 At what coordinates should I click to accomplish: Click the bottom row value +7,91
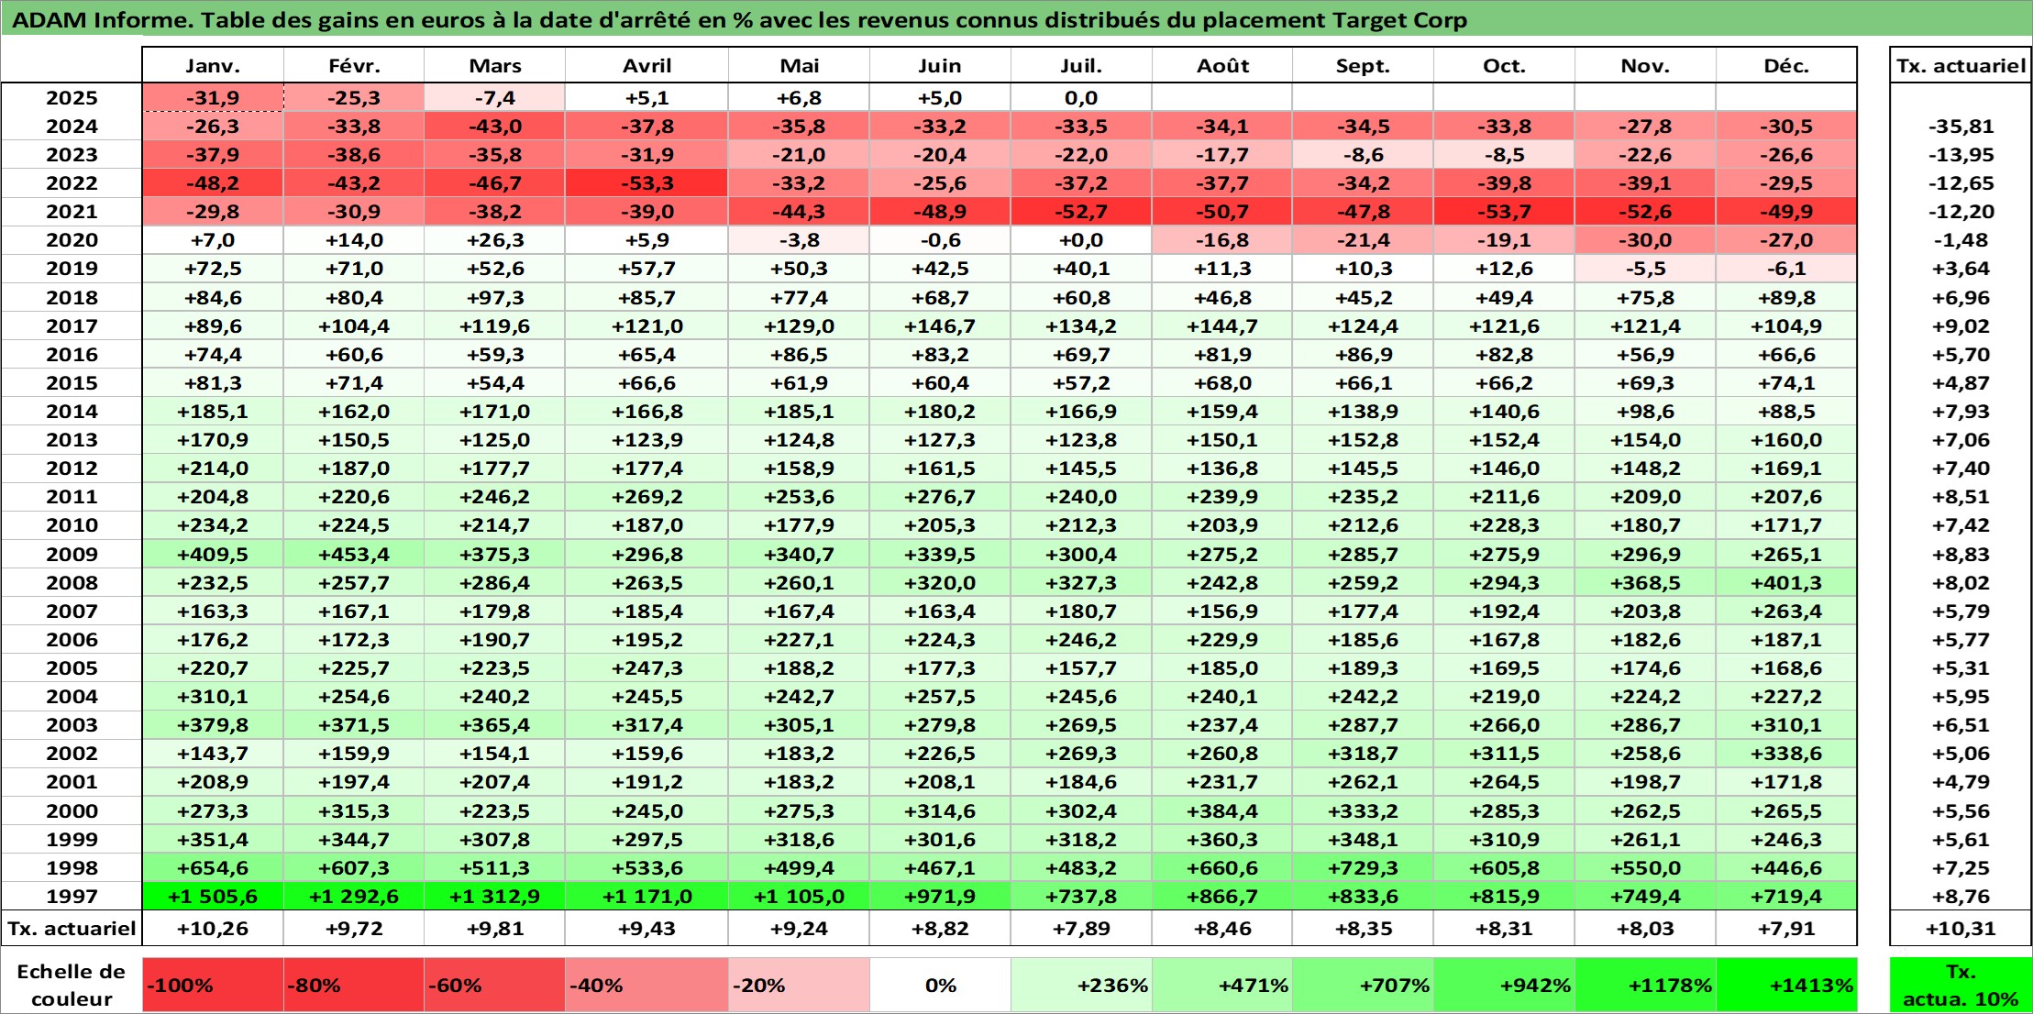pos(1786,928)
